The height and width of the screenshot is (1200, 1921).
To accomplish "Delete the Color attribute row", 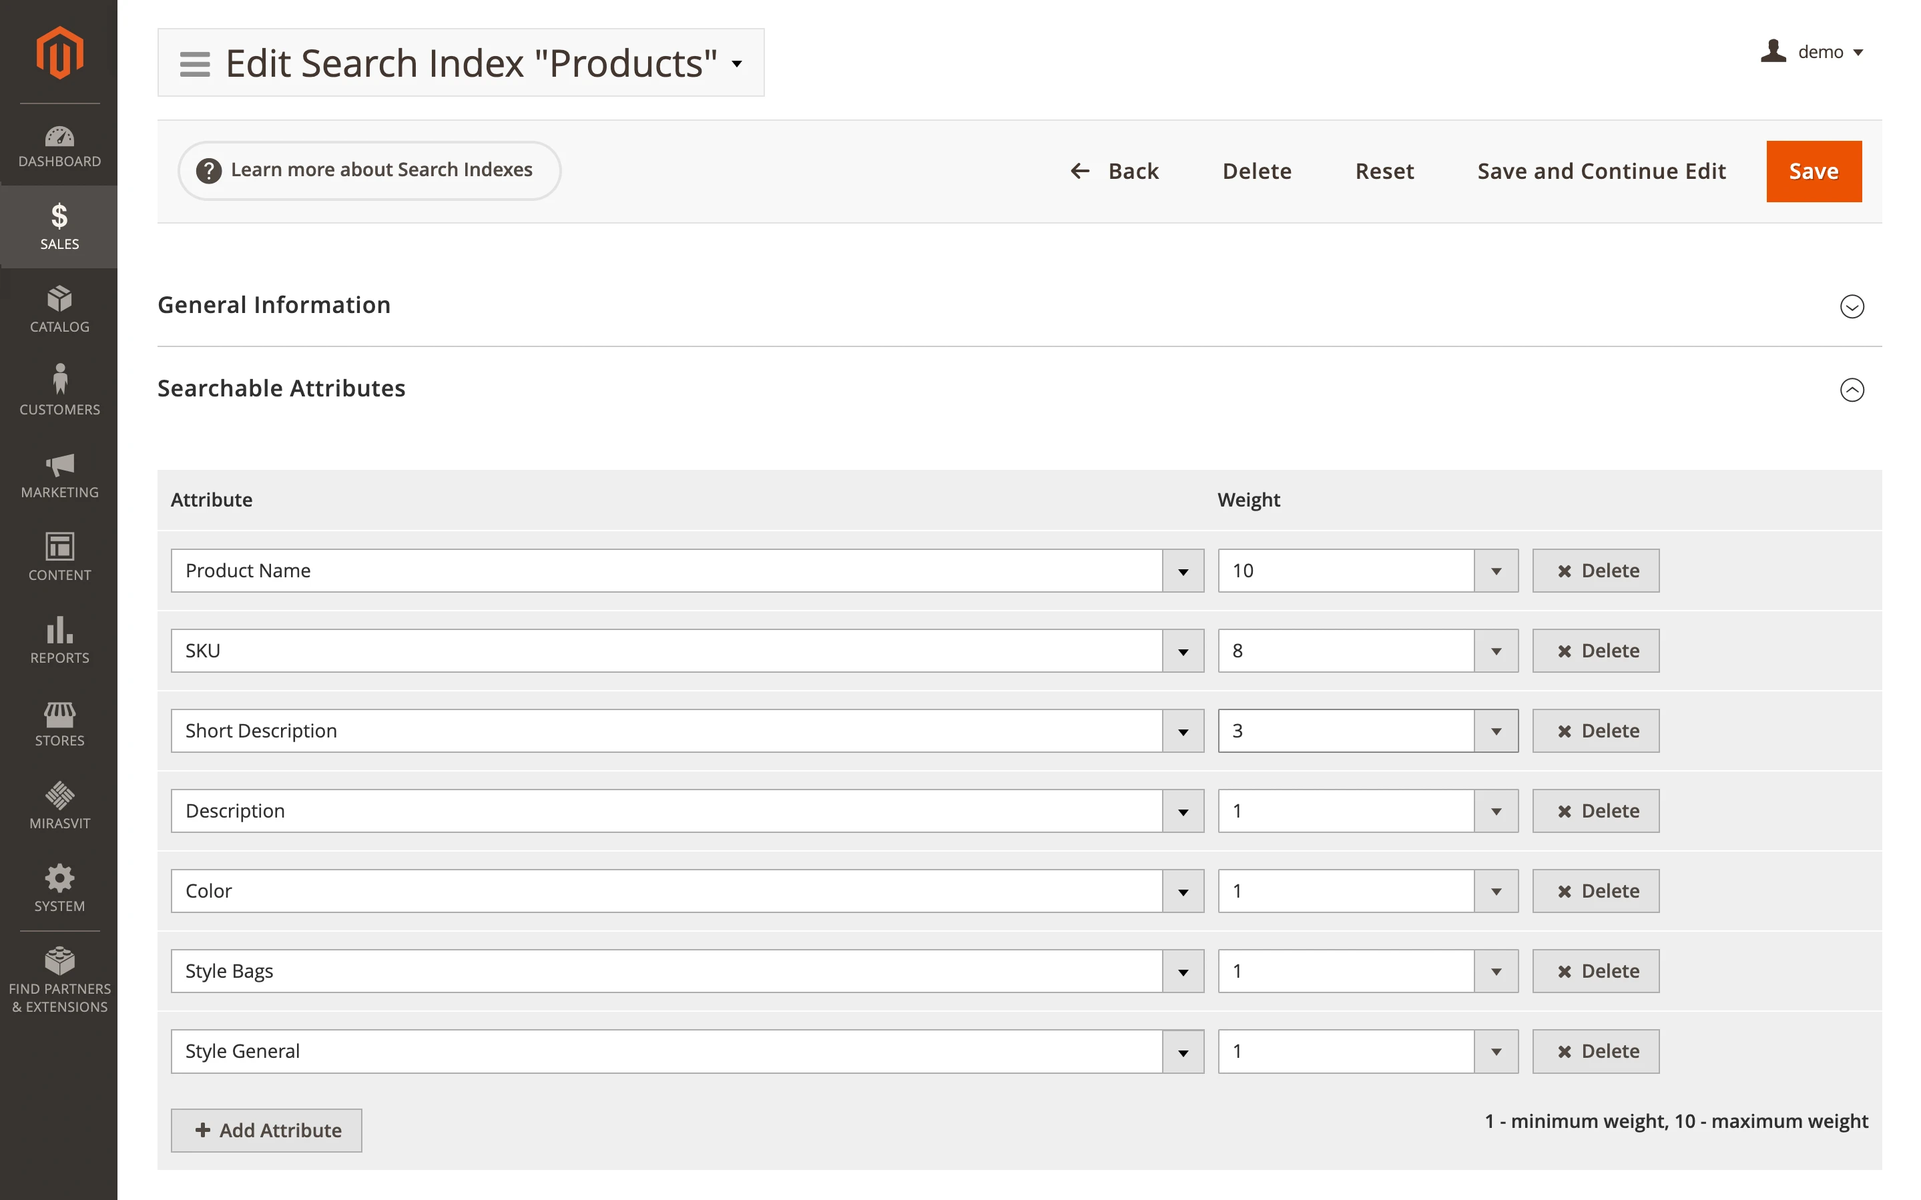I will coord(1596,890).
